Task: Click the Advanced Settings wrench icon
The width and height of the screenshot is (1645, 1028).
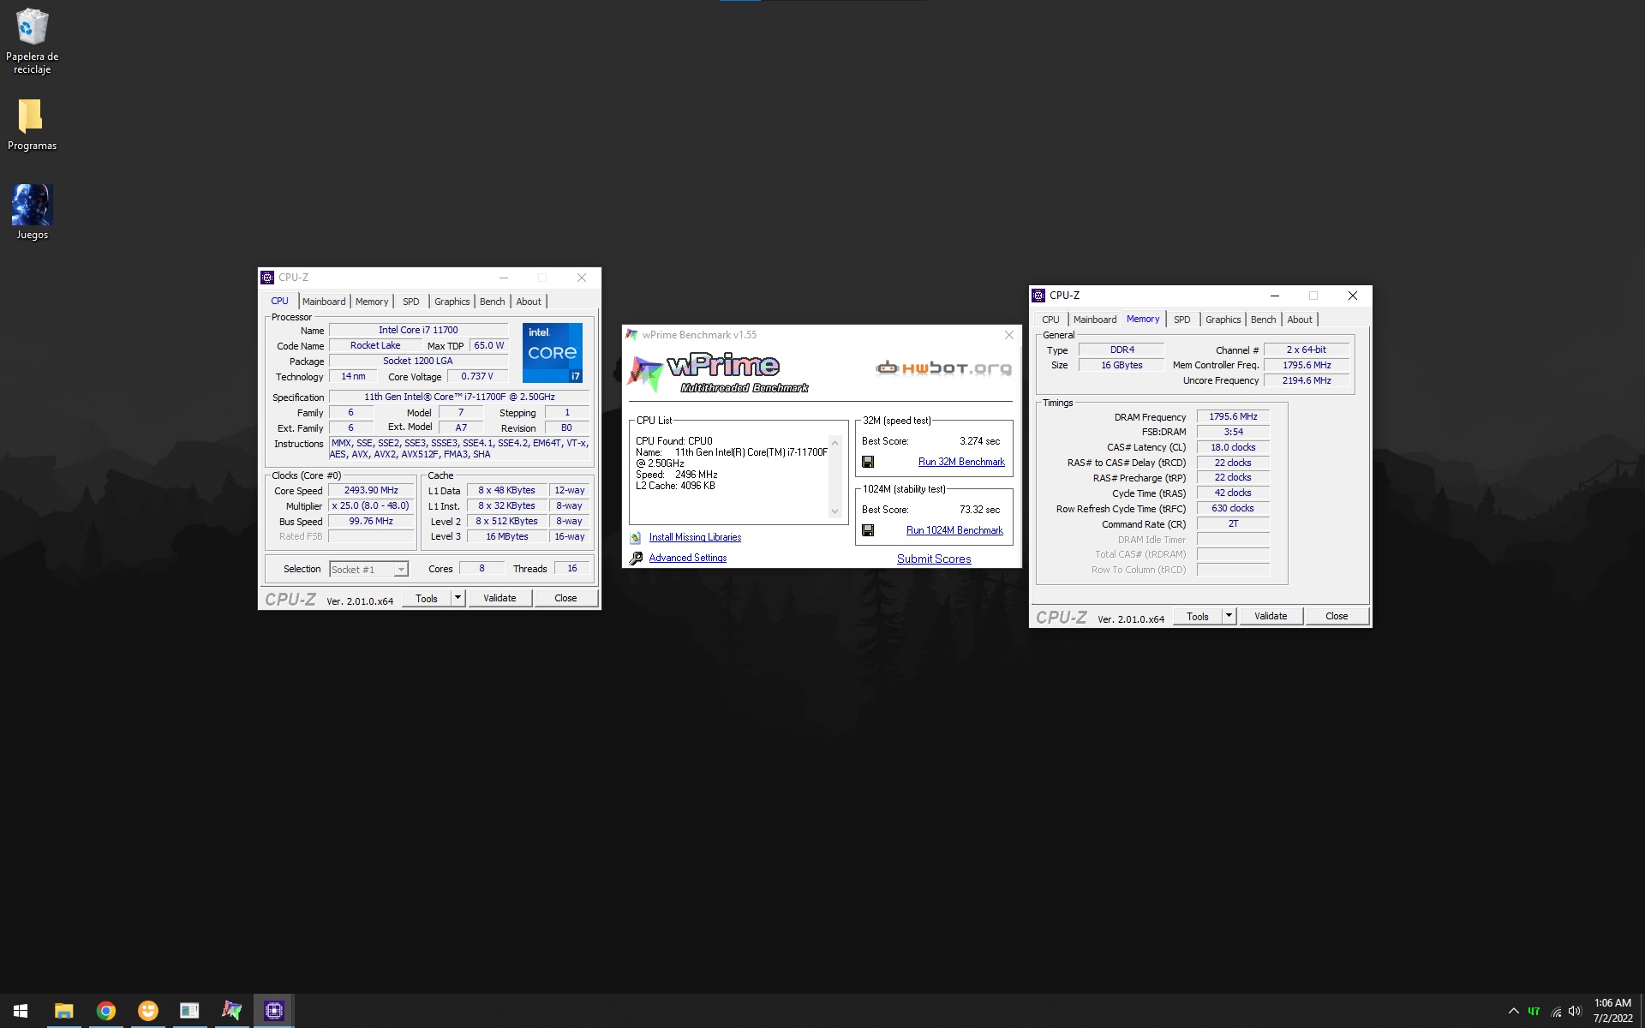Action: pyautogui.click(x=636, y=559)
